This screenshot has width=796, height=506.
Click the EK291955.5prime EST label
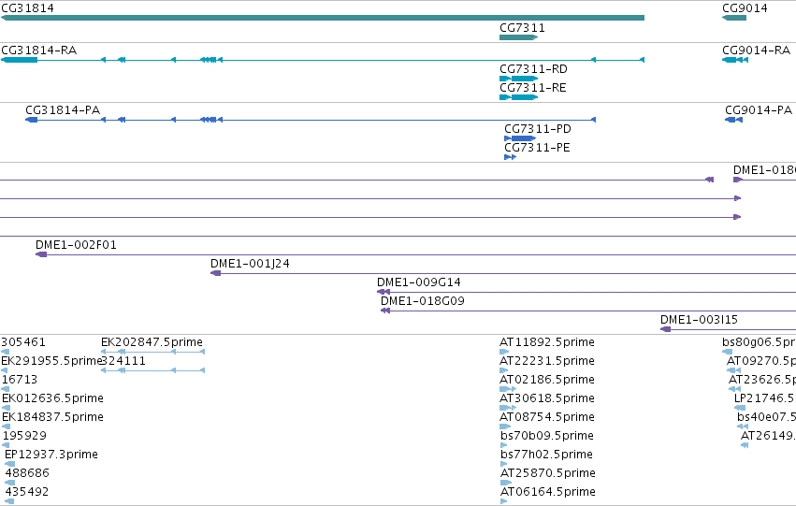51,361
